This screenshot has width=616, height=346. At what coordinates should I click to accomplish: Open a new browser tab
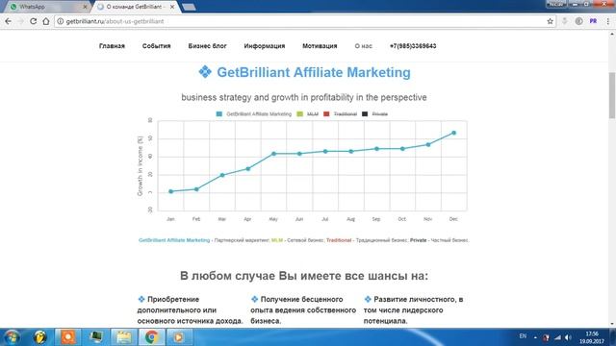(189, 7)
